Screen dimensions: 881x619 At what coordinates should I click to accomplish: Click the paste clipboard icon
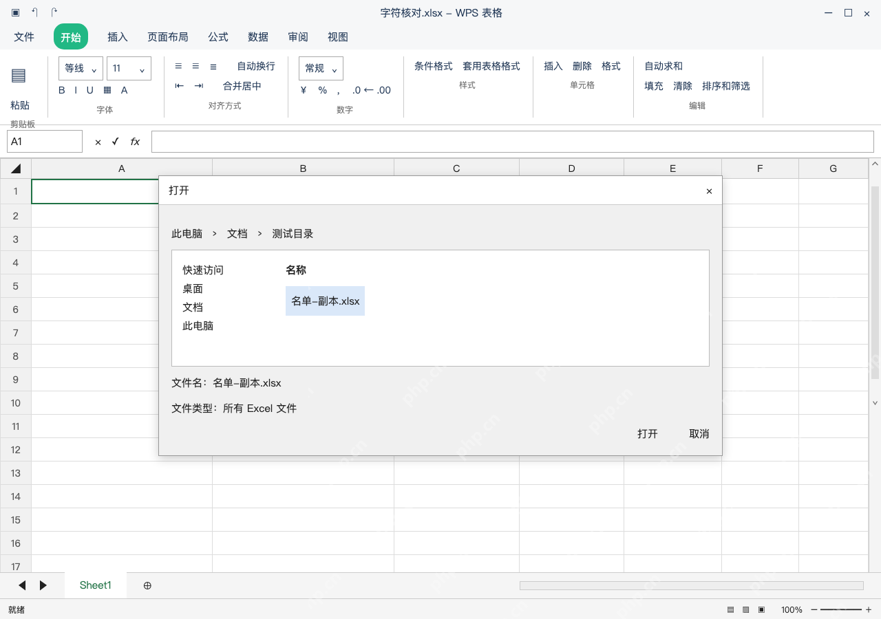click(x=19, y=76)
